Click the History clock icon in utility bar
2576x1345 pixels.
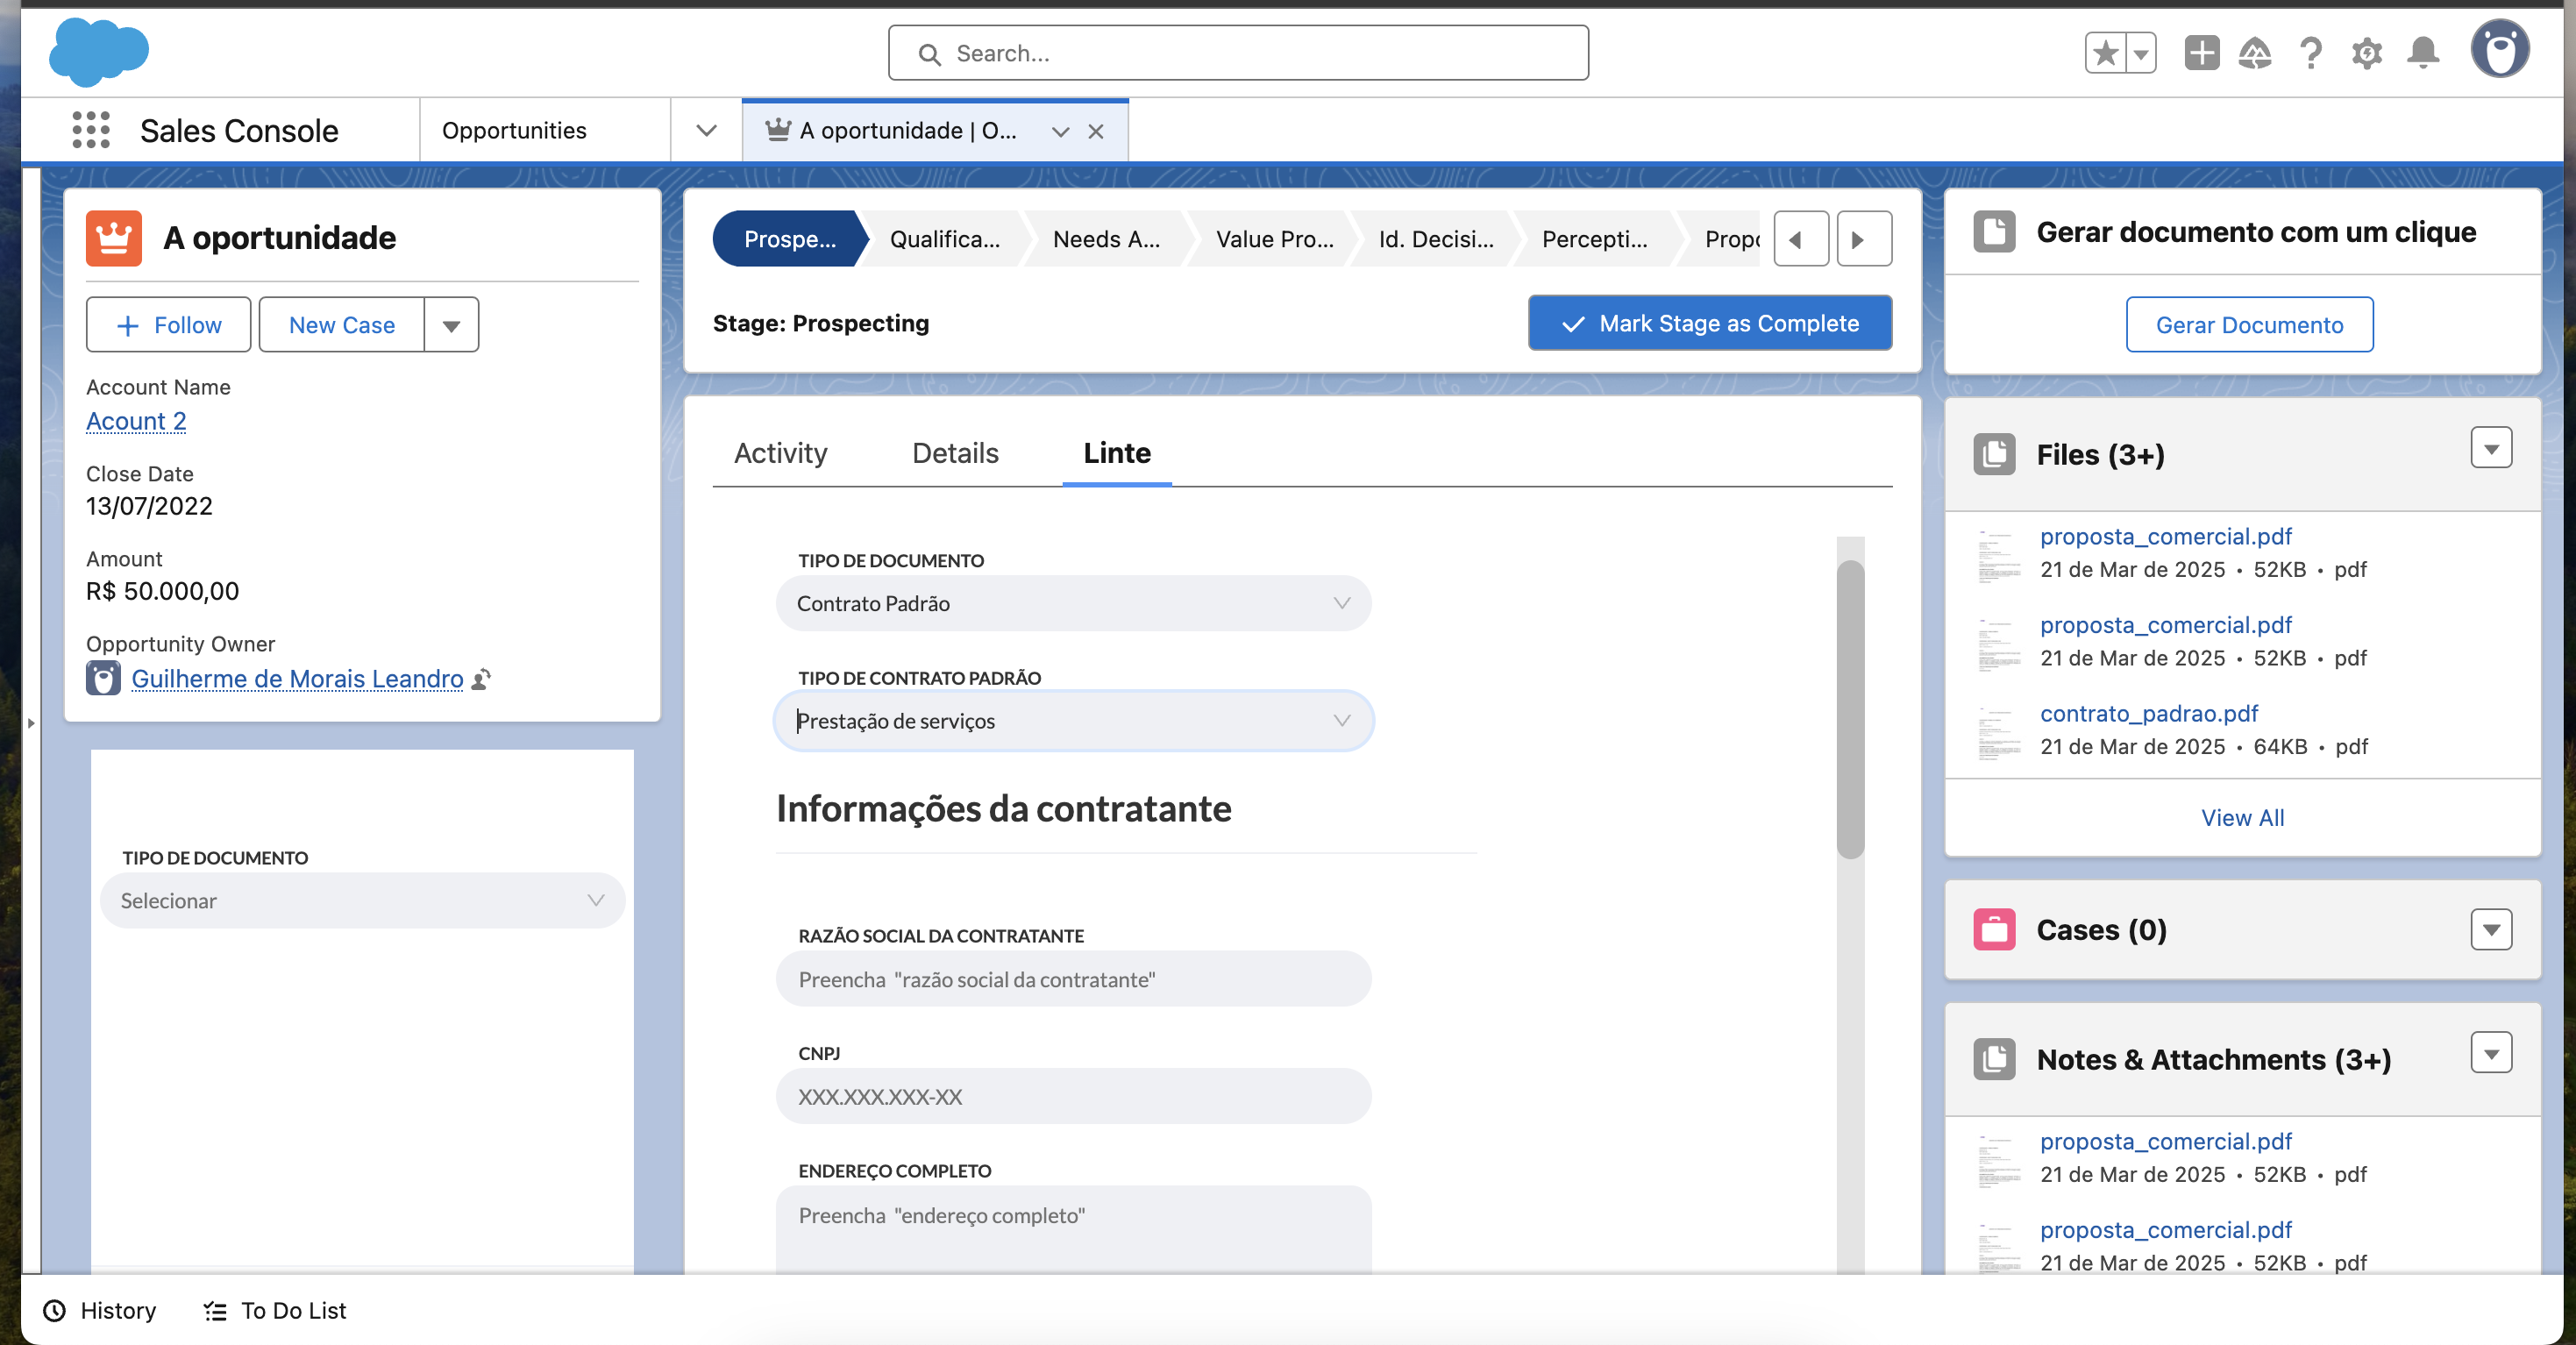point(54,1310)
